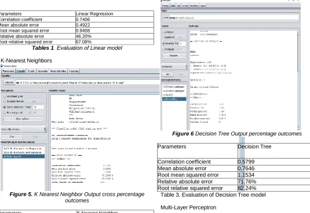Click the "71.76%" relative absolute error cell
This screenshot has width=310, height=213.
tap(274, 181)
